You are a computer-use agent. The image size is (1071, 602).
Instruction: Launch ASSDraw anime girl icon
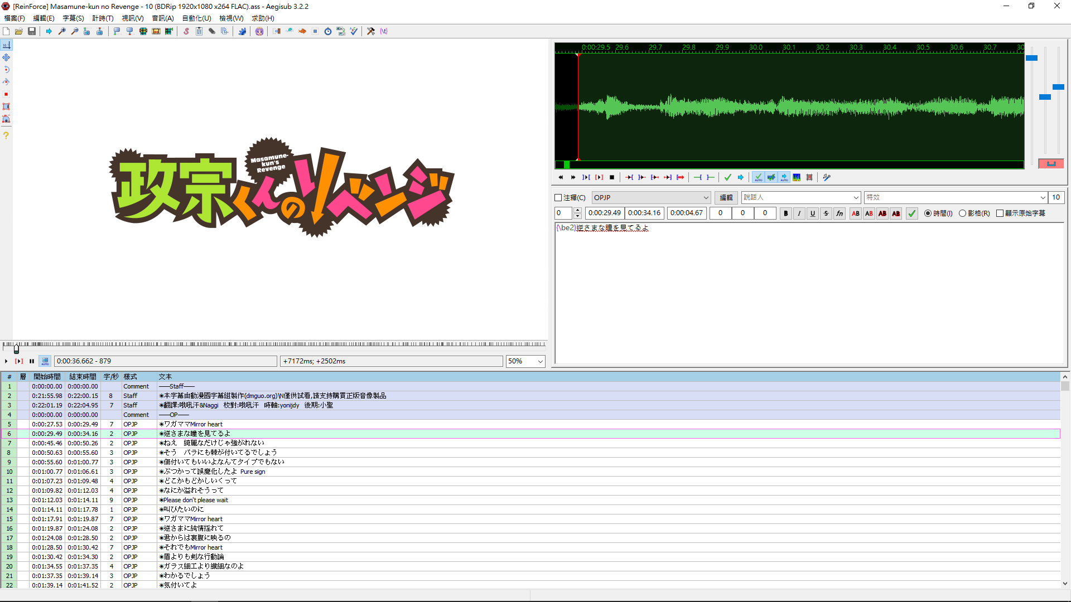tap(259, 31)
